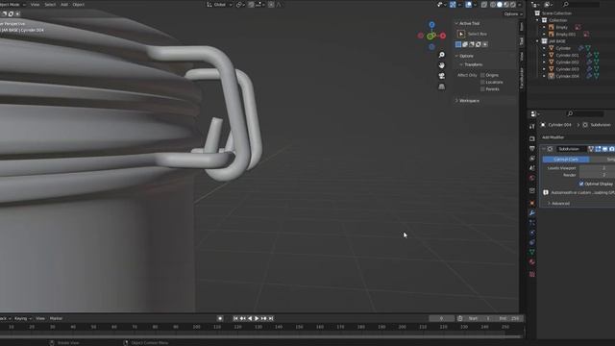Open the Object menu
The image size is (615, 346).
click(78, 5)
